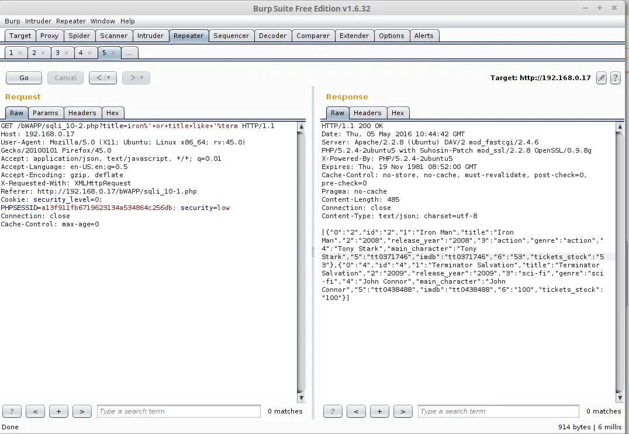
Task: Focus the response search term field
Action: 499,411
